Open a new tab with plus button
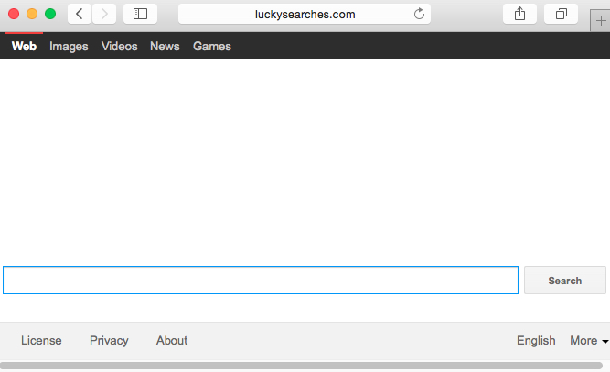Screen dimensions: 610x372 pyautogui.click(x=600, y=22)
